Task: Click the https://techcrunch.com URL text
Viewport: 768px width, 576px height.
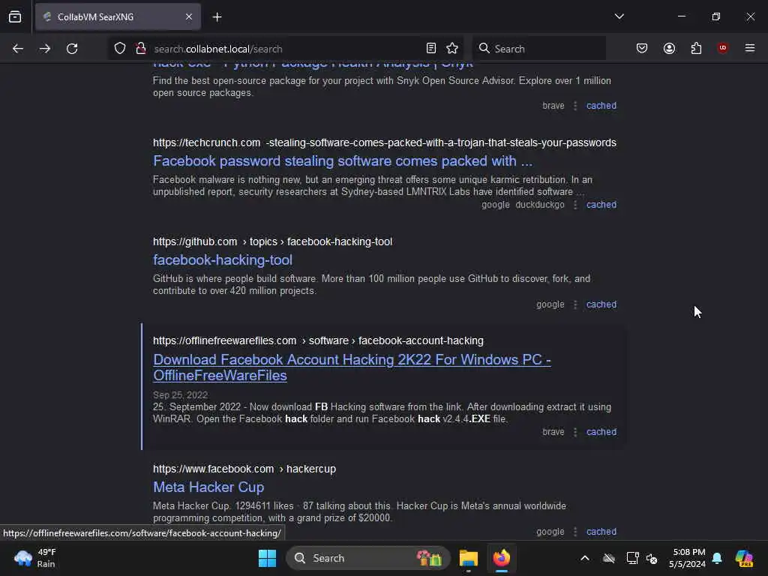Action: coord(206,142)
